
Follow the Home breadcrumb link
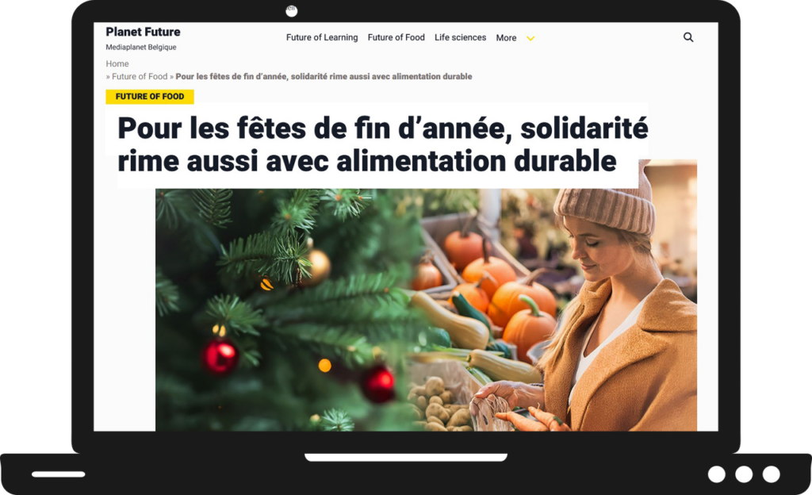[117, 63]
